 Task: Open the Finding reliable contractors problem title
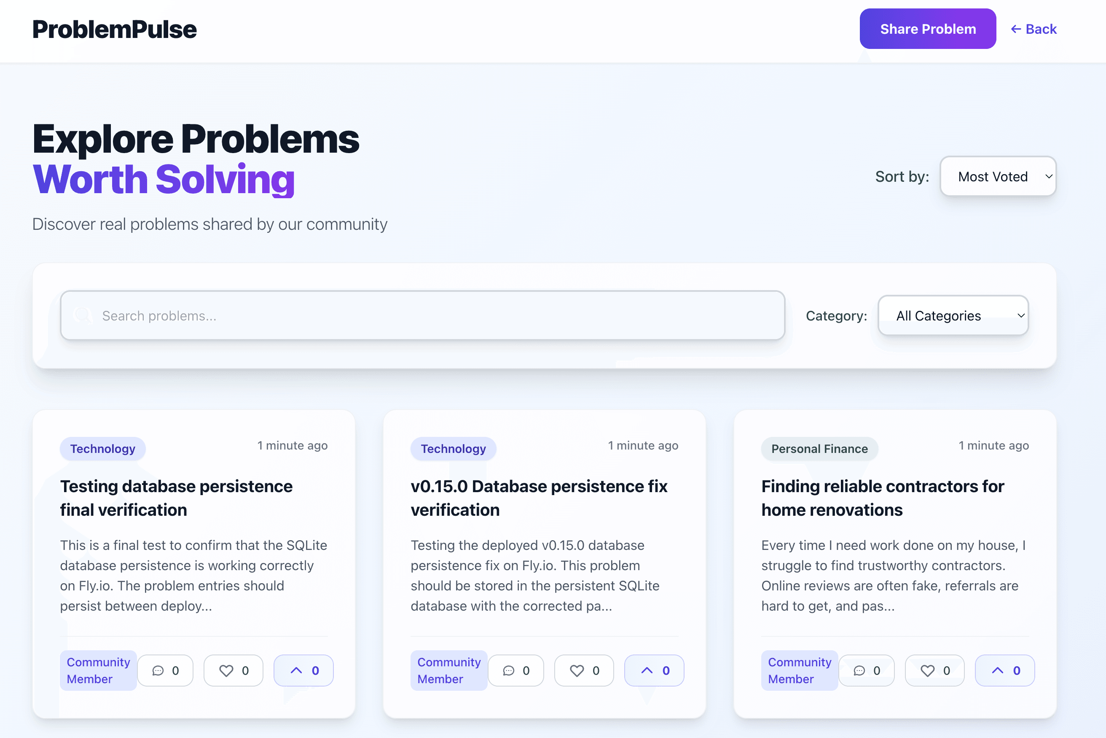click(883, 498)
